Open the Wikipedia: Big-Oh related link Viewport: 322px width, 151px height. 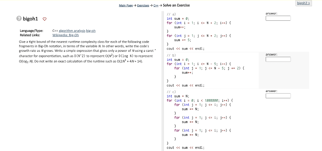[66, 35]
